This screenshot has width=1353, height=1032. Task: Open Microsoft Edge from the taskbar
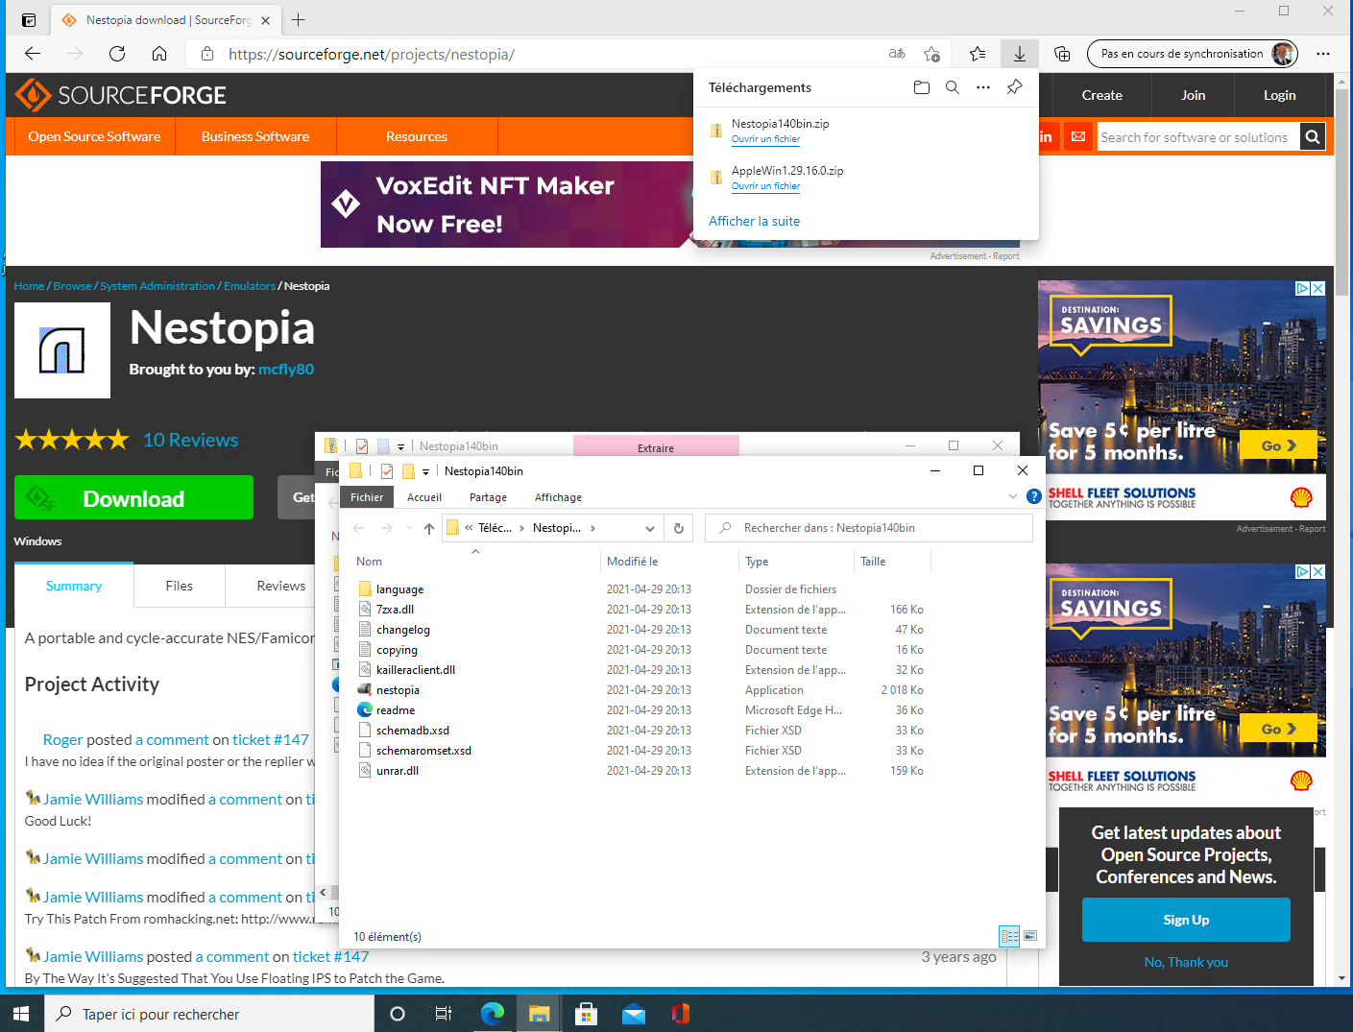click(493, 1014)
